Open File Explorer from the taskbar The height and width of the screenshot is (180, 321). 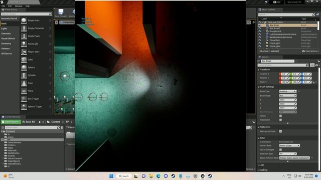[151, 176]
